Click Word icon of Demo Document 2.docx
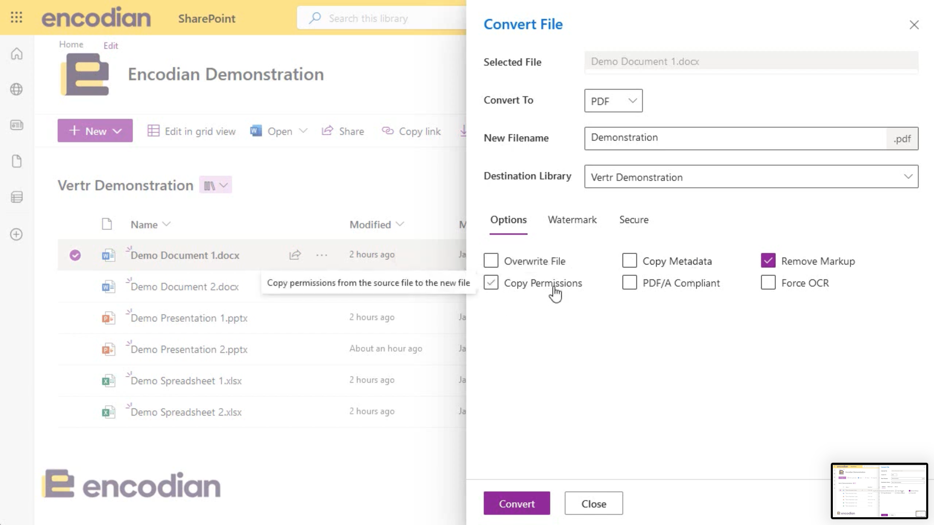934x525 pixels. pyautogui.click(x=108, y=287)
